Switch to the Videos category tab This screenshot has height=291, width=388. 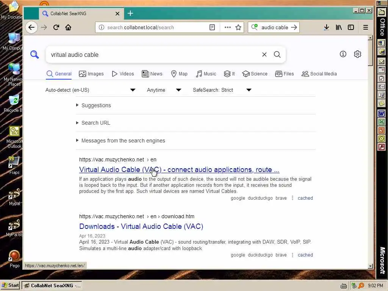pyautogui.click(x=123, y=74)
